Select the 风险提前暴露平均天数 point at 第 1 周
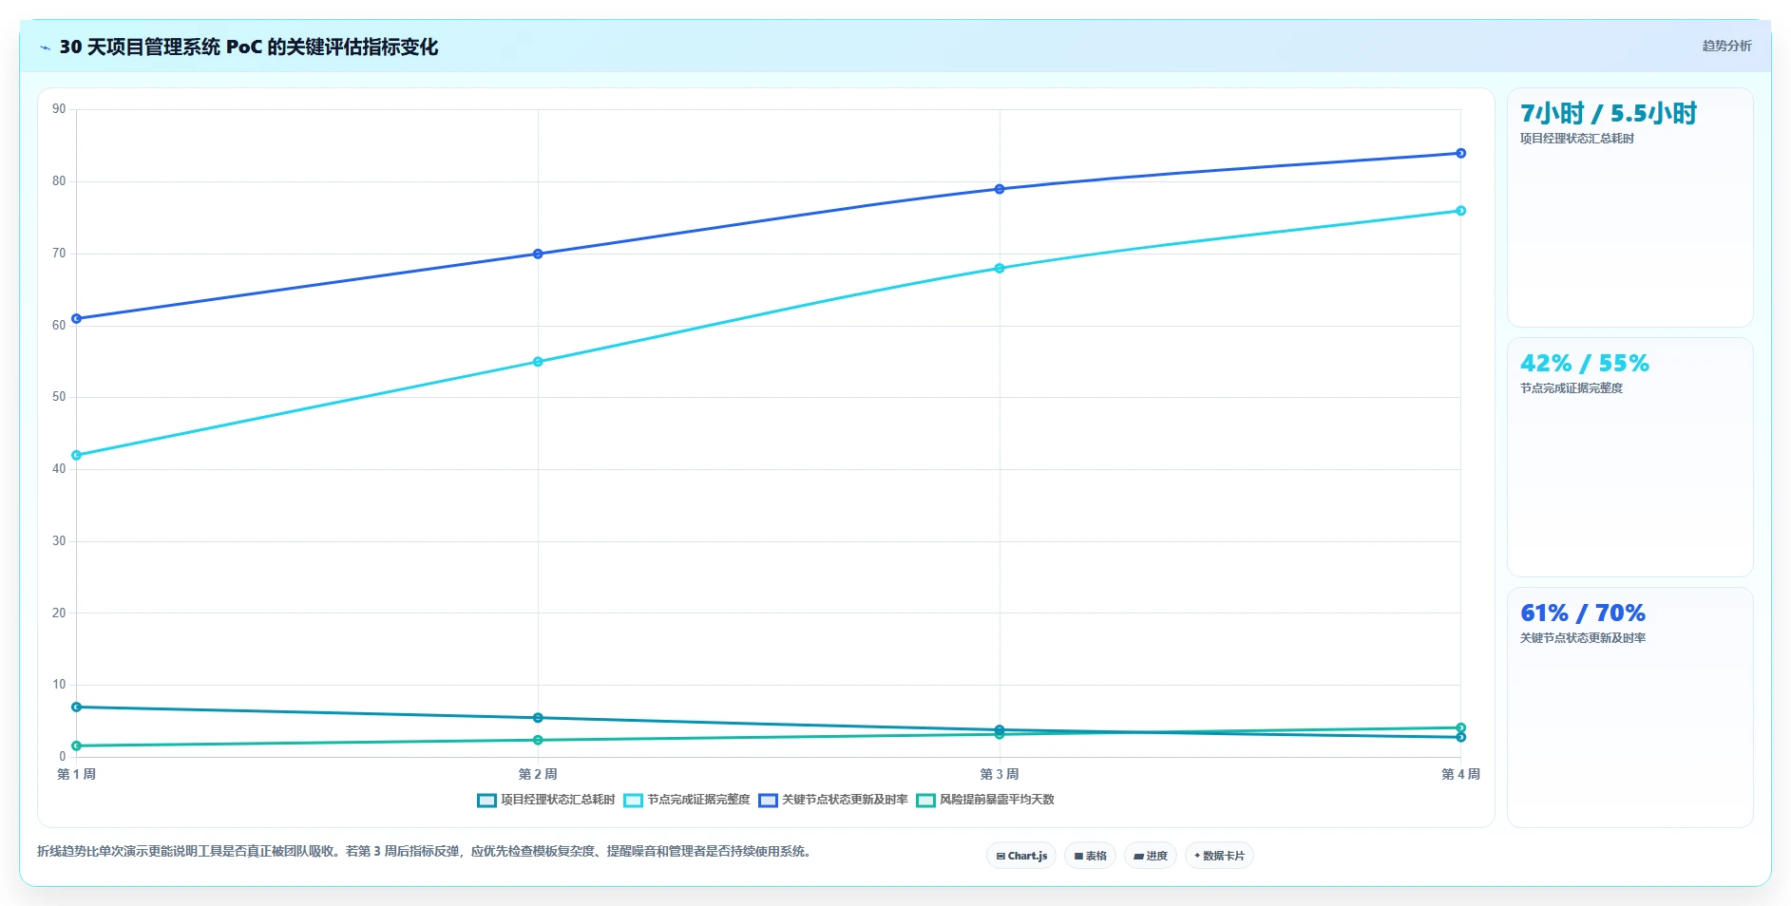Screen dimensions: 1791x906 (x=76, y=746)
